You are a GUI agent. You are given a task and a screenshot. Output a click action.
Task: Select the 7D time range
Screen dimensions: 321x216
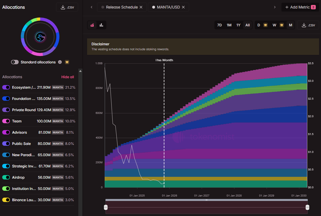219,25
